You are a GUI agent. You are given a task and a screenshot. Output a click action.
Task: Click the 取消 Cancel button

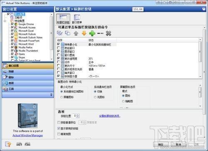pyautogui.click(x=178, y=145)
